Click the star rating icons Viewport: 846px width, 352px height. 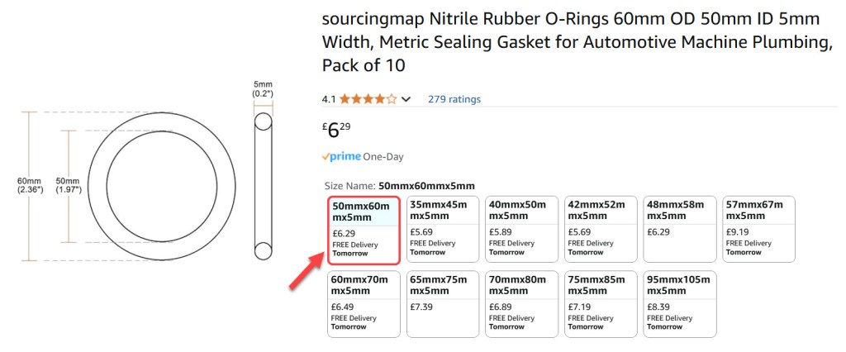coord(368,99)
